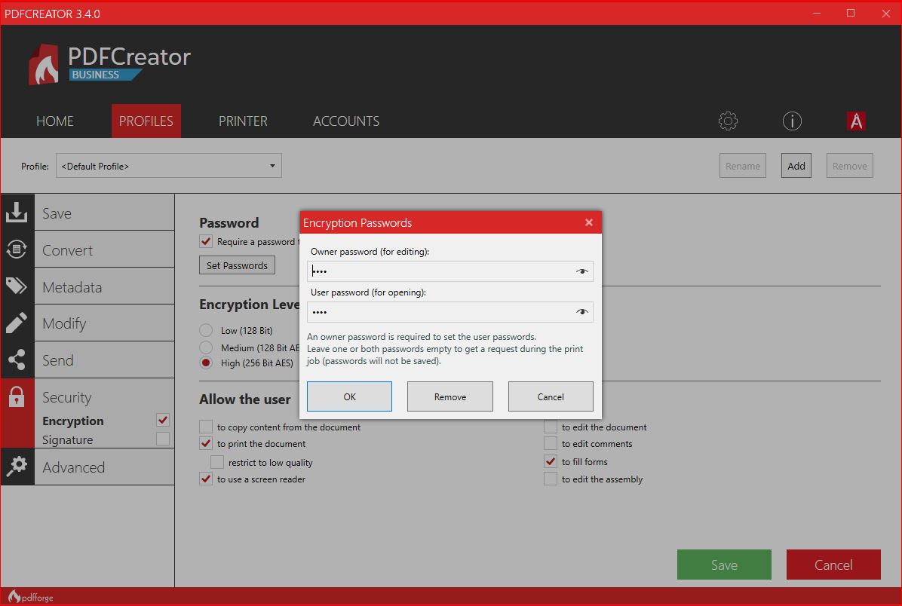Open the Convert section via its icon
The width and height of the screenshot is (902, 606).
(17, 248)
